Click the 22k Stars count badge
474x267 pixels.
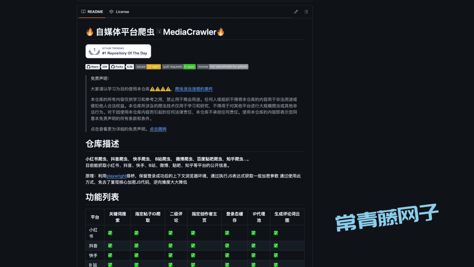(x=105, y=67)
